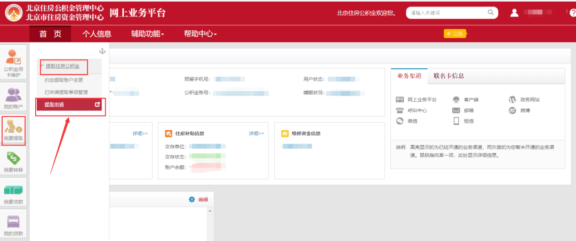
Task: Collapse the 提取住房公积金 menu group
Action: (x=62, y=66)
